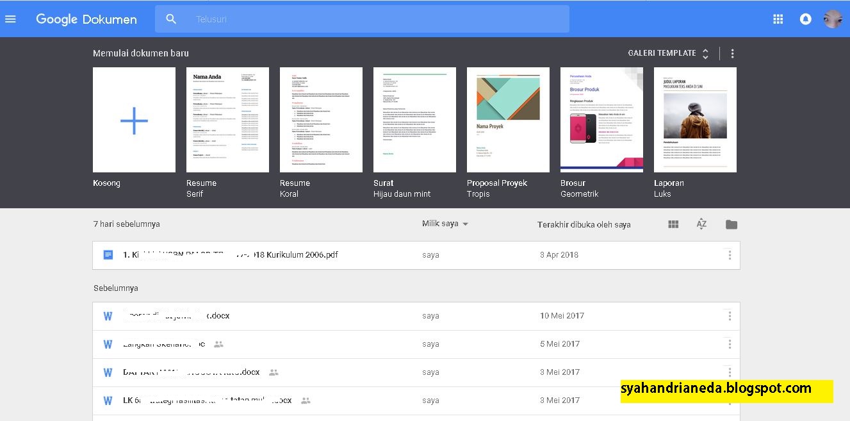Screen dimensions: 850x421
Task: Open the main navigation hamburger menu
Action: (10, 19)
